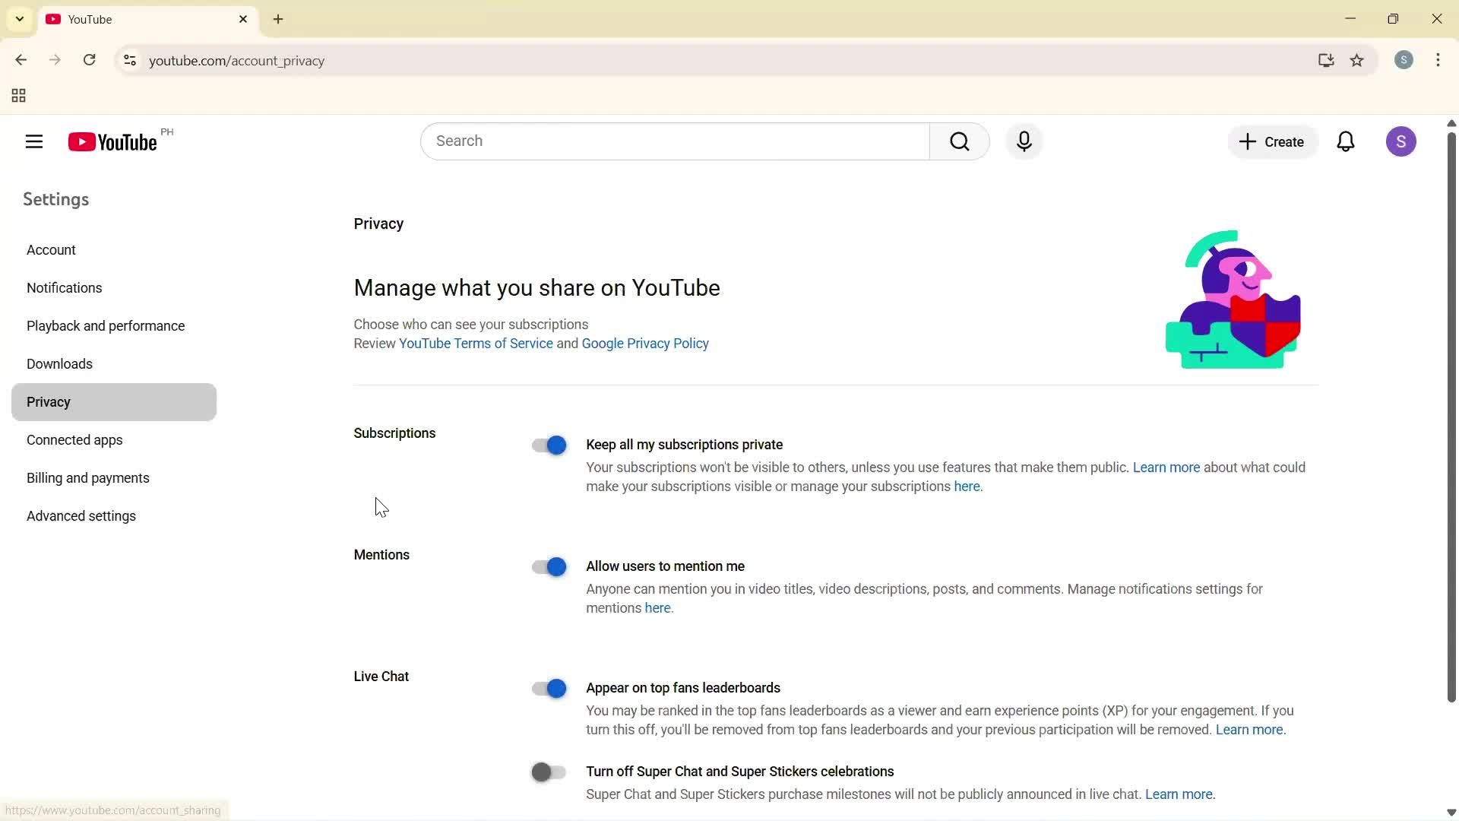Screen dimensions: 1459x821
Task: Reload the page
Action: tap(90, 61)
